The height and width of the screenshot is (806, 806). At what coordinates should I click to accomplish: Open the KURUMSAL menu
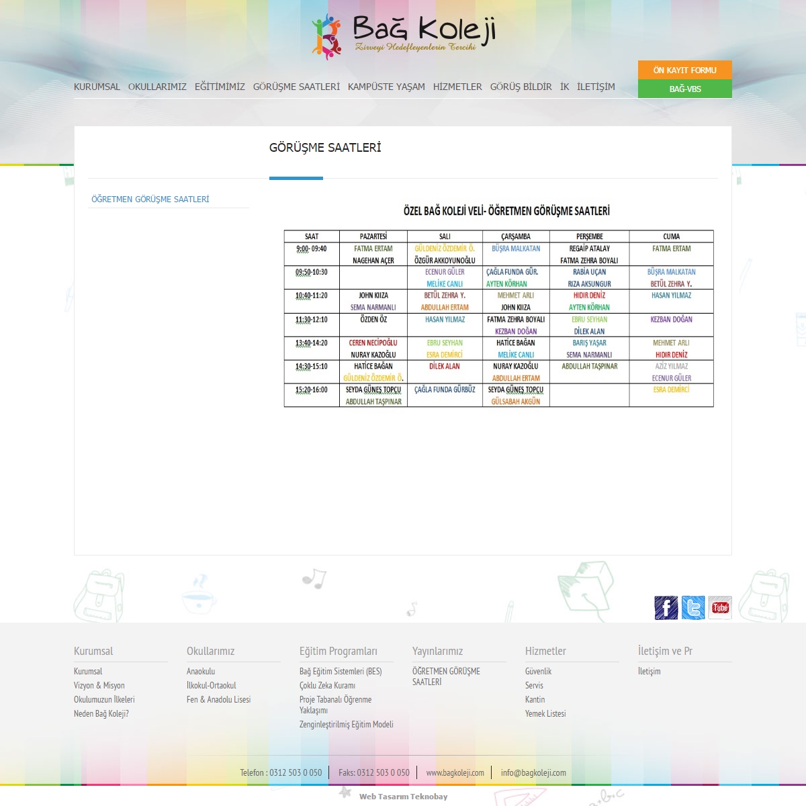pos(97,87)
